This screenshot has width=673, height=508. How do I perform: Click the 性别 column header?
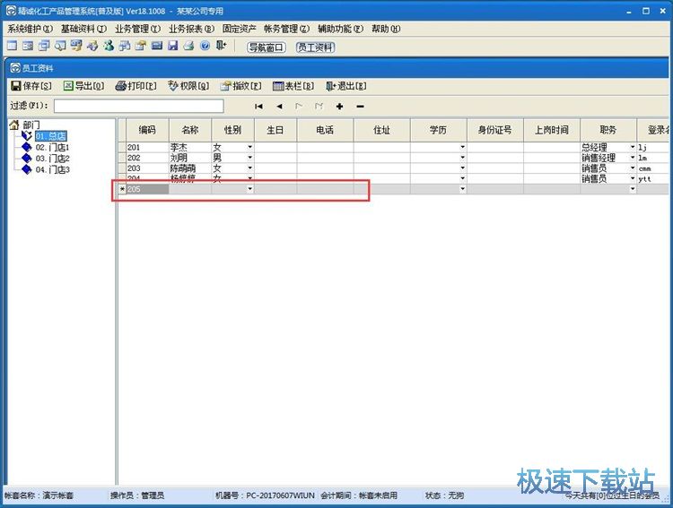tap(232, 130)
